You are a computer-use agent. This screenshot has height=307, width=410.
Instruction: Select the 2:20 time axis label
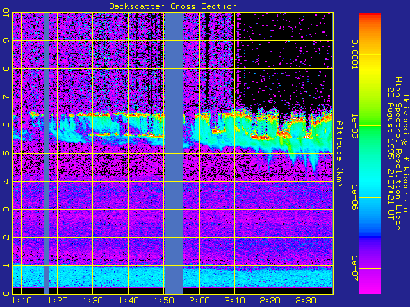click(270, 300)
